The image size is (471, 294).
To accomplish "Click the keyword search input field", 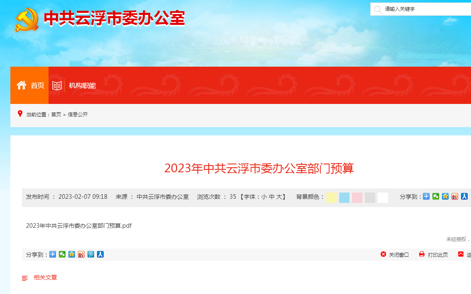I will click(x=423, y=9).
